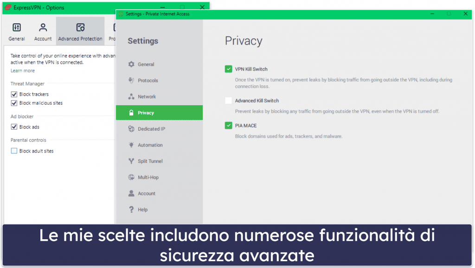
Task: Open Automation settings page
Action: click(150, 145)
